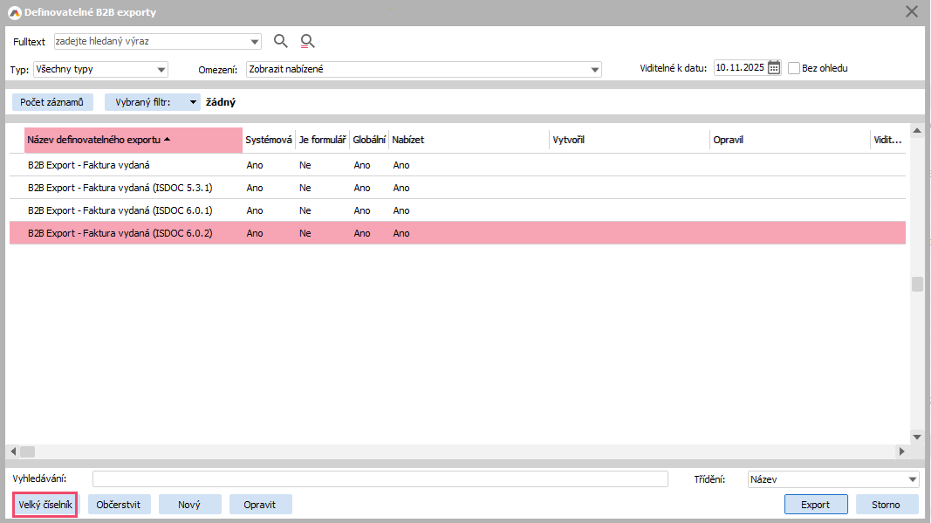Screen dimensions: 931x523
Task: Click the Viditelné k datu date field
Action: tap(741, 68)
